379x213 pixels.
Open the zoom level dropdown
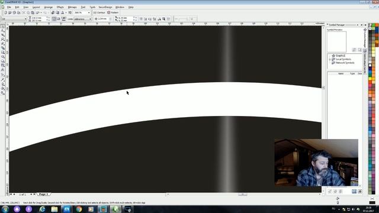(89, 12)
